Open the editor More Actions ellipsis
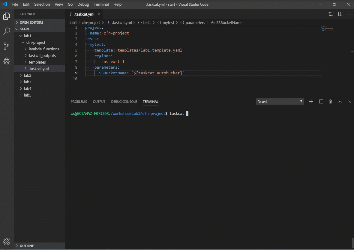Viewport: 354px width, 250px height. coord(350,14)
